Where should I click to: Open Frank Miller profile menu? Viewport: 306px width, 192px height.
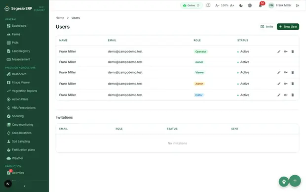280,5
